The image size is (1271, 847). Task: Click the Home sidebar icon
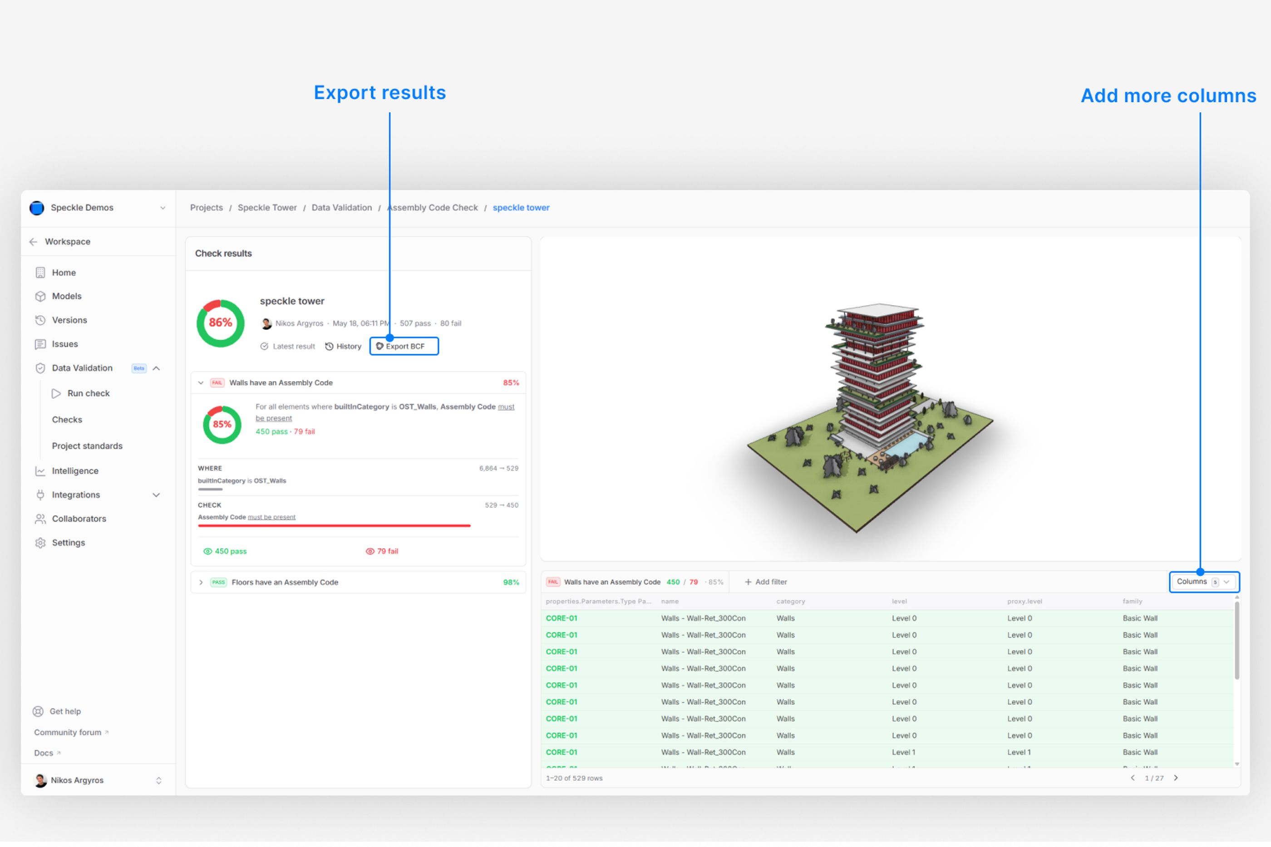point(40,273)
